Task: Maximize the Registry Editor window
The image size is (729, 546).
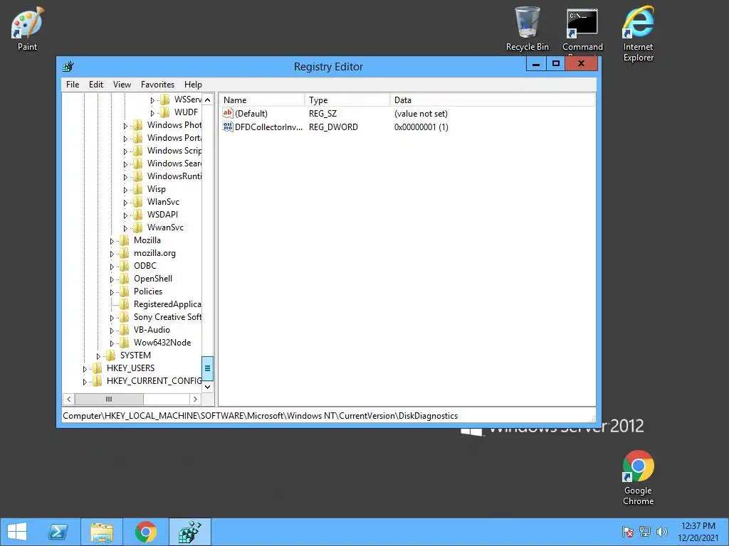Action: click(555, 64)
